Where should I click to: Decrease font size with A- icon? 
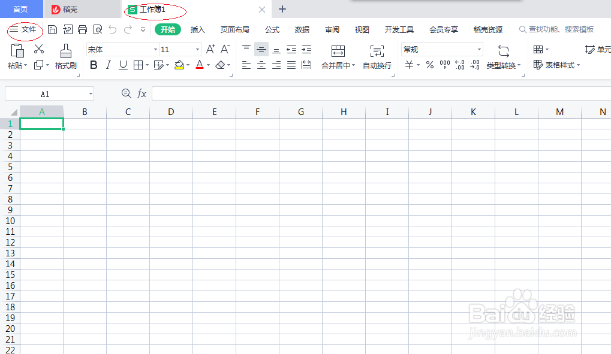pyautogui.click(x=225, y=49)
